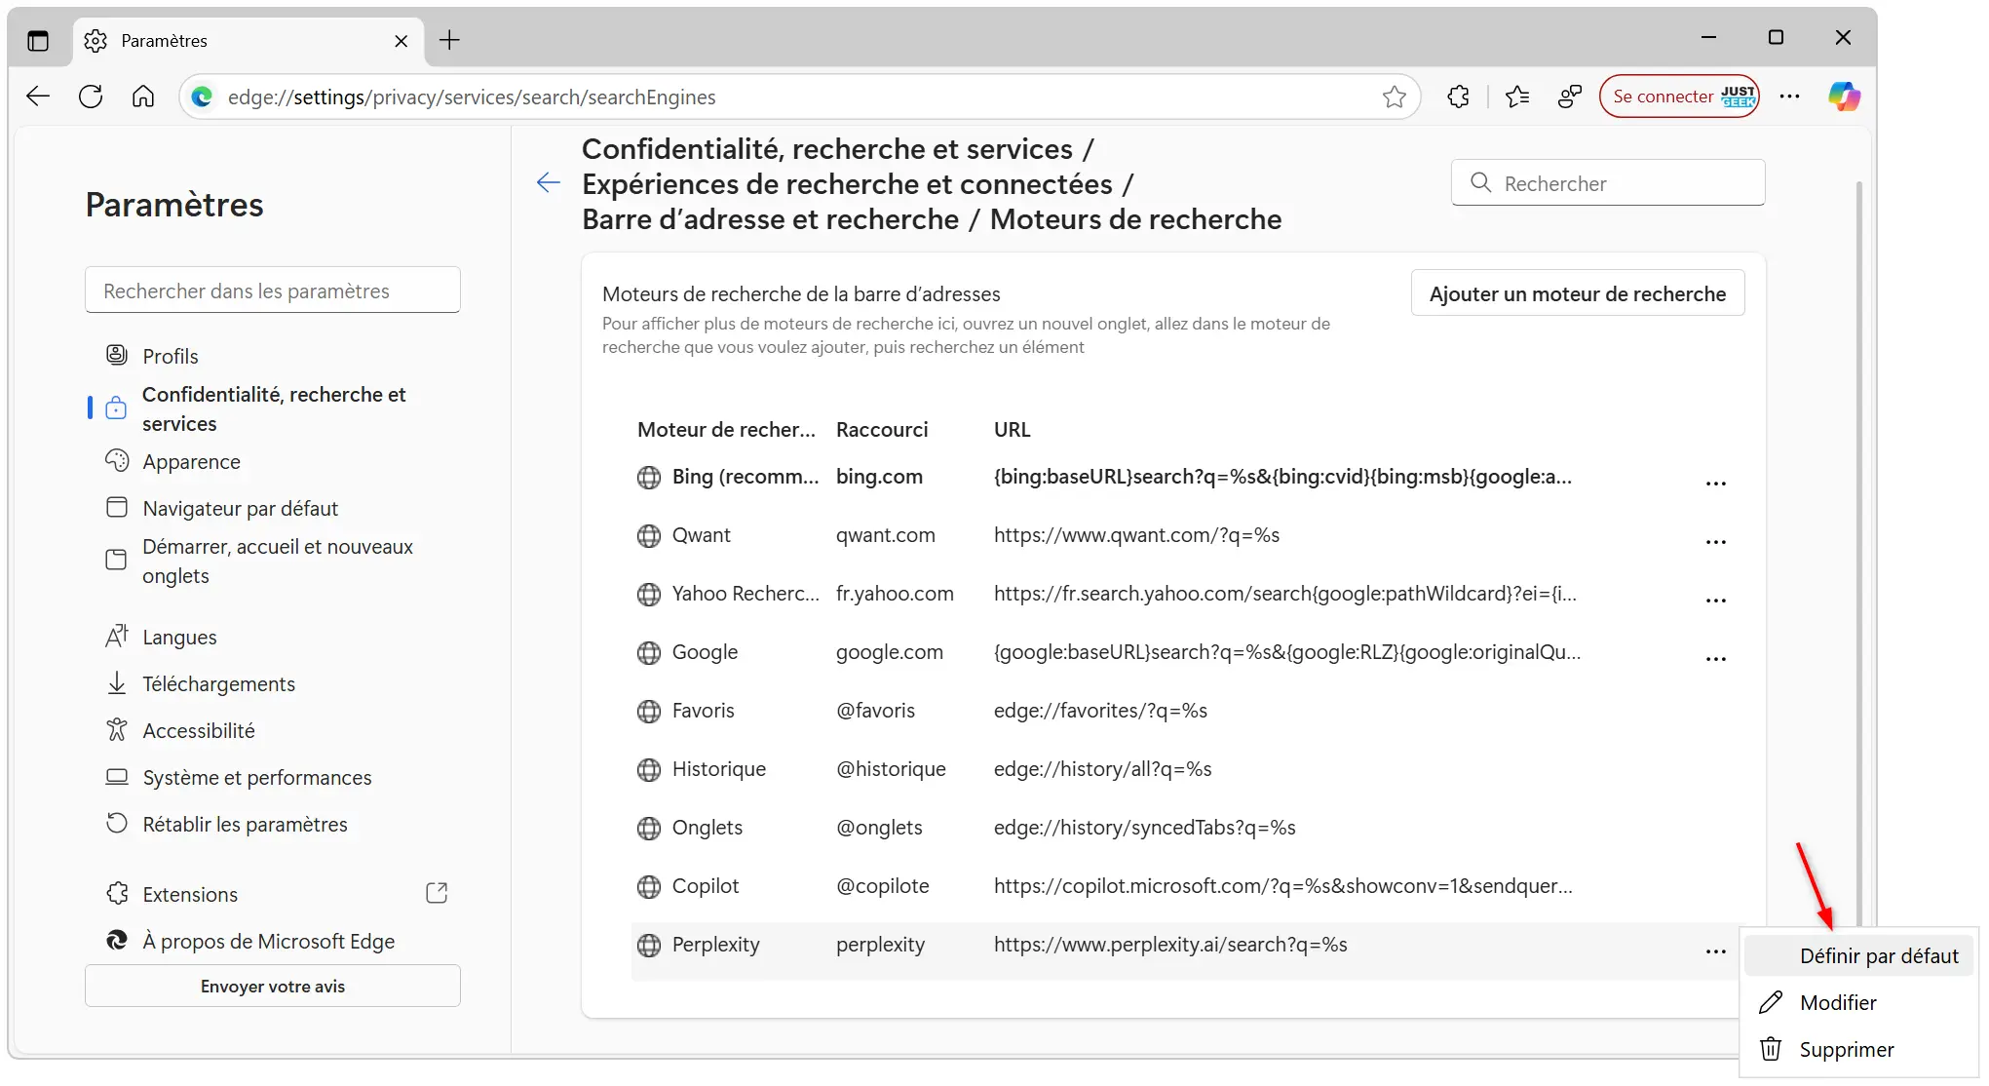
Task: Launch Copilot from toolbar icon
Action: [1844, 97]
